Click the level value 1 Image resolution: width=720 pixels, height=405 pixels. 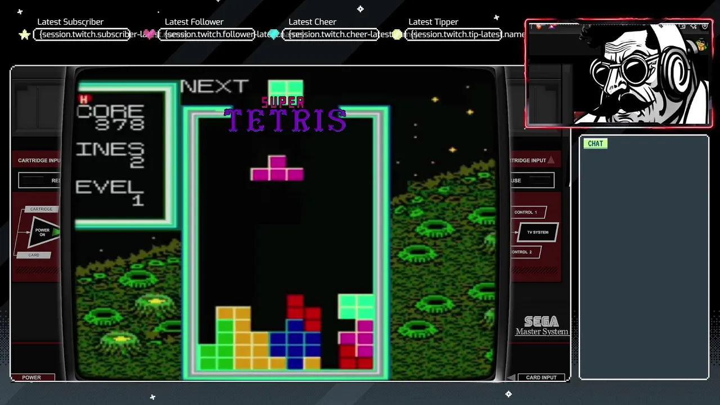(138, 200)
